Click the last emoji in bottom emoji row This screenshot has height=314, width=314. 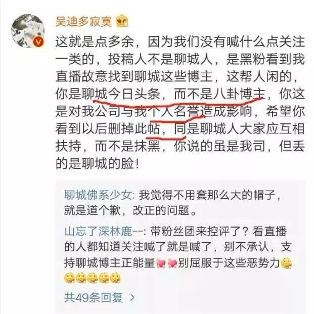pyautogui.click(x=115, y=278)
